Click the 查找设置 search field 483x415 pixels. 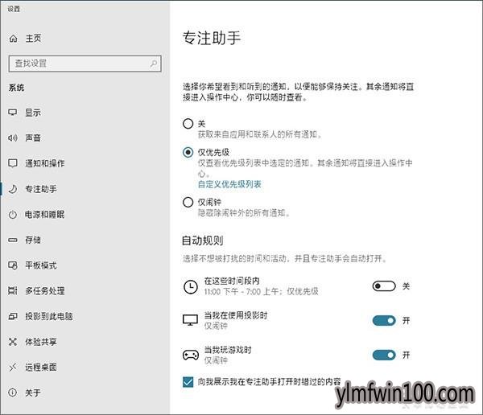point(85,64)
